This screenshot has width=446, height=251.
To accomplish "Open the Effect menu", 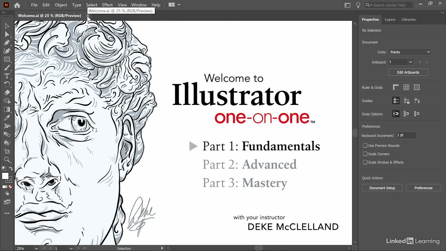I will coord(107,5).
